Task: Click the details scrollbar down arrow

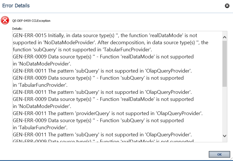Action: coord(224,136)
